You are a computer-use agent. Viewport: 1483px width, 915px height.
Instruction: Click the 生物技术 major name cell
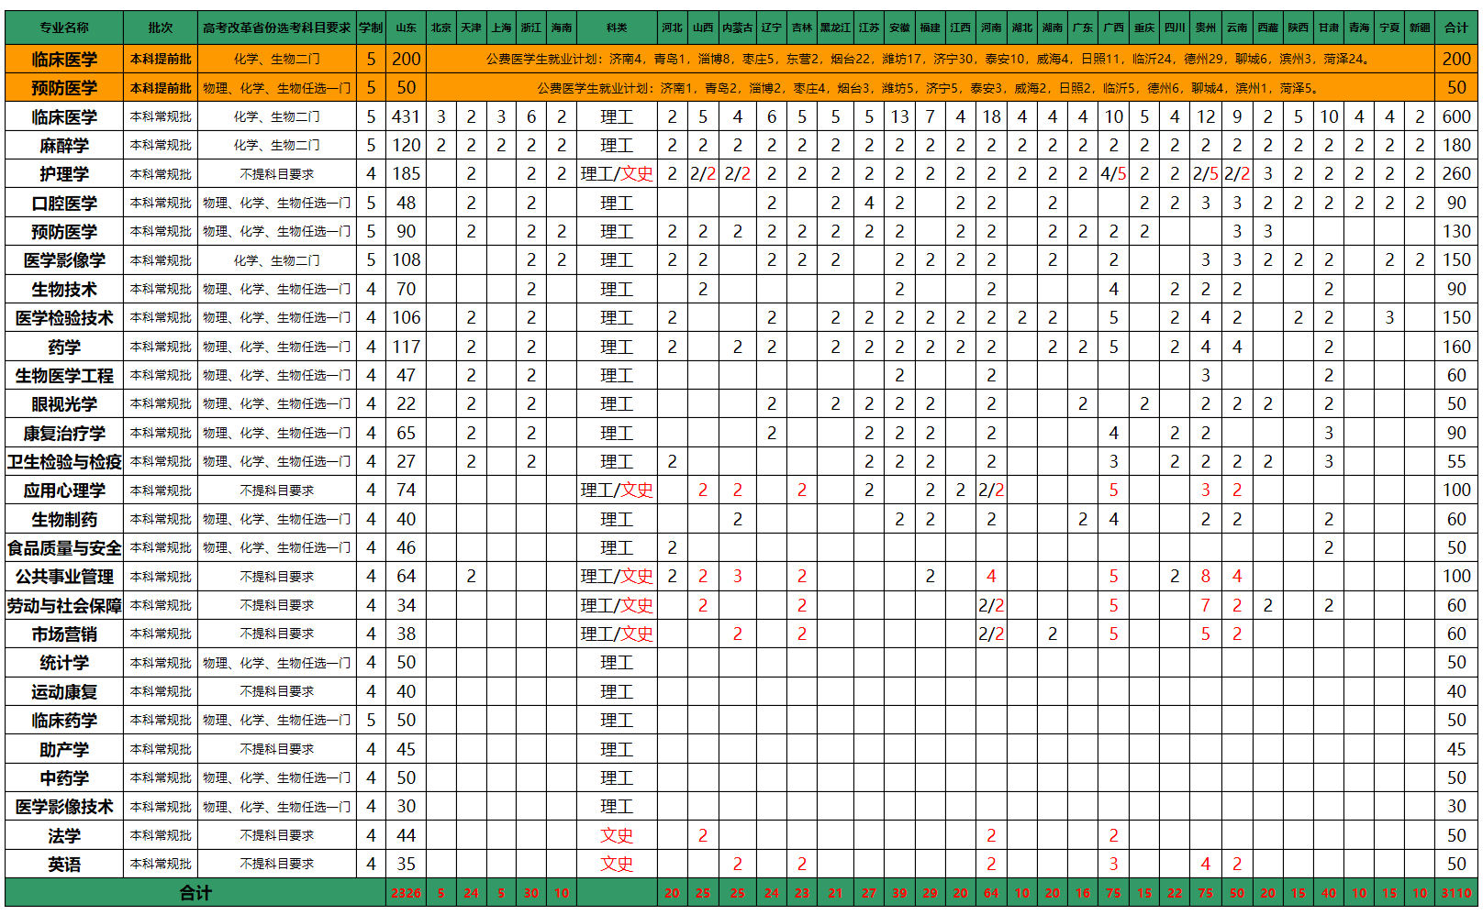64,289
